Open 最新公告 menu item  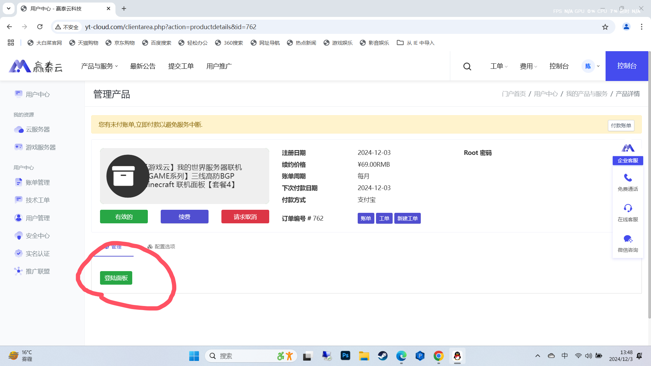(x=143, y=66)
